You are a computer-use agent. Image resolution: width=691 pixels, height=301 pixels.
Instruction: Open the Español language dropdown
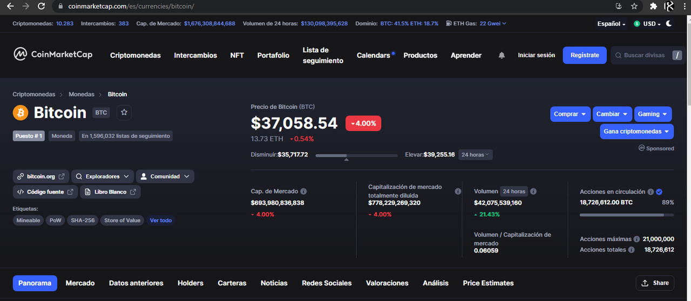pos(611,24)
